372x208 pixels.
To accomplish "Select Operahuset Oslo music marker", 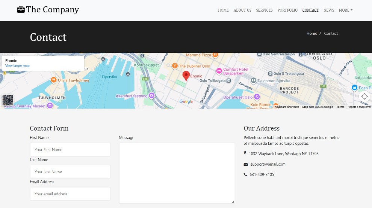I will point(257,97).
